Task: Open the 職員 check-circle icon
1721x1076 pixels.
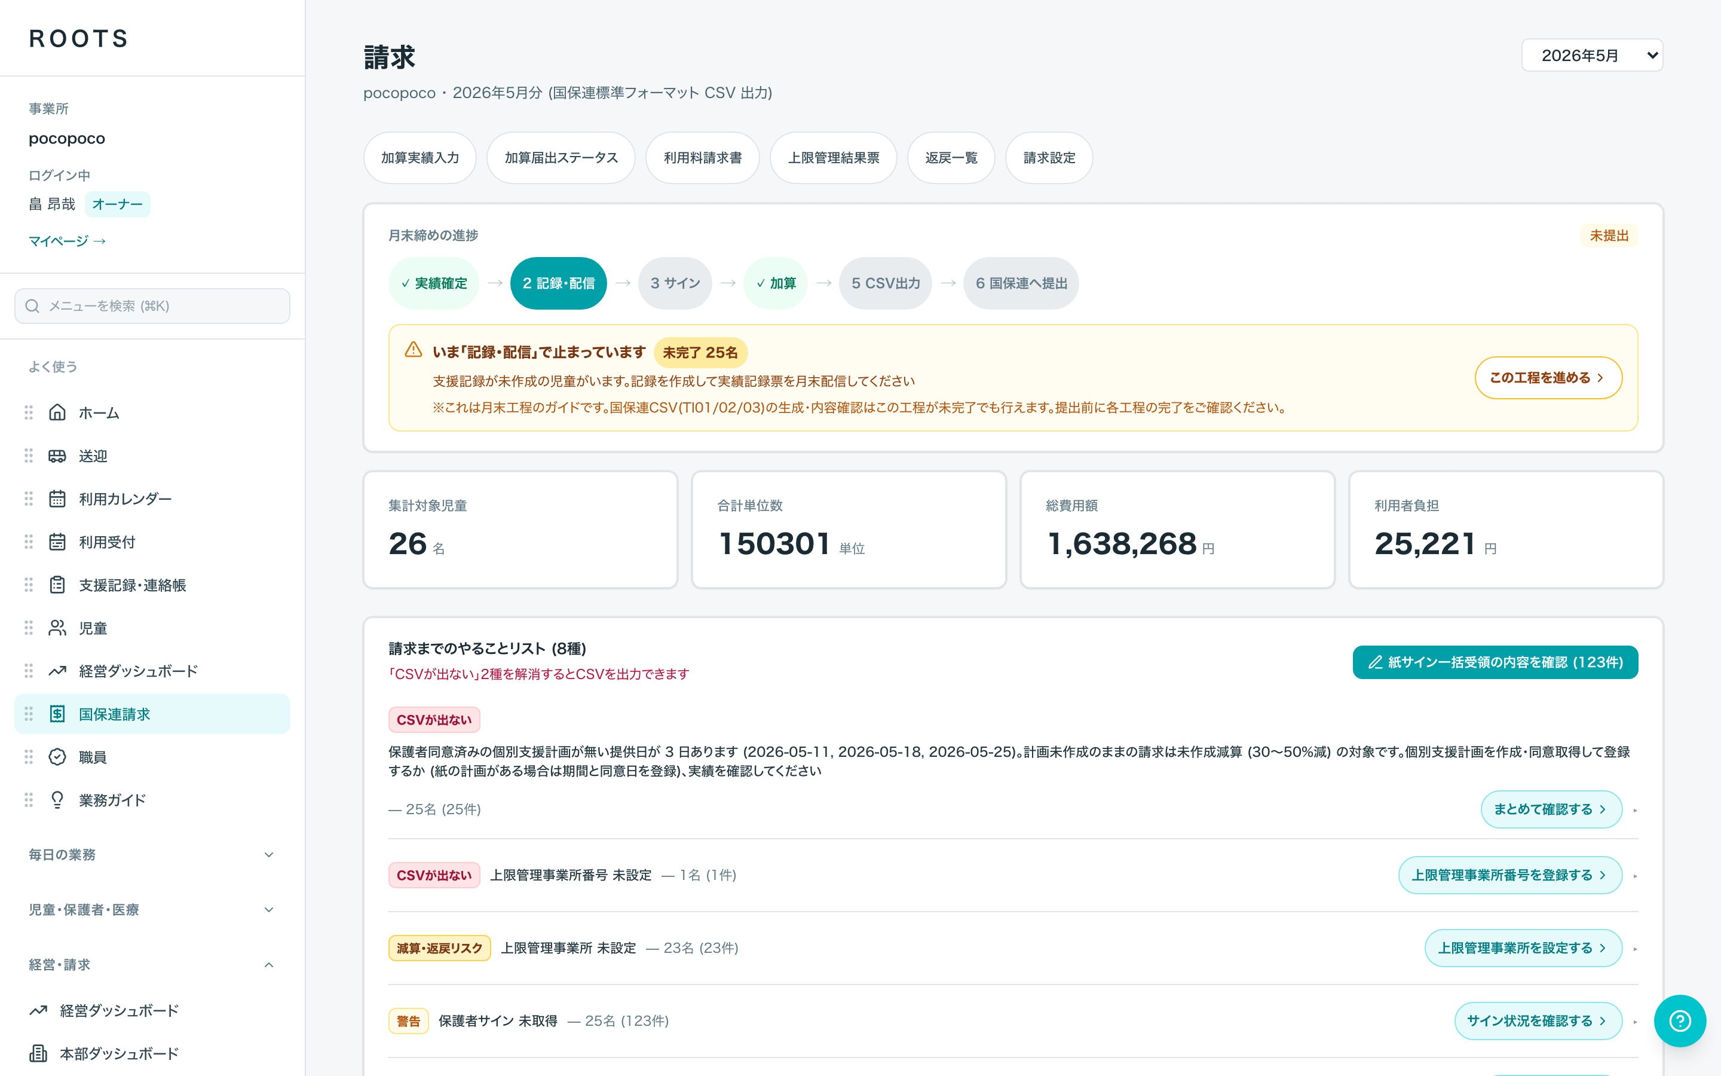Action: (x=57, y=757)
